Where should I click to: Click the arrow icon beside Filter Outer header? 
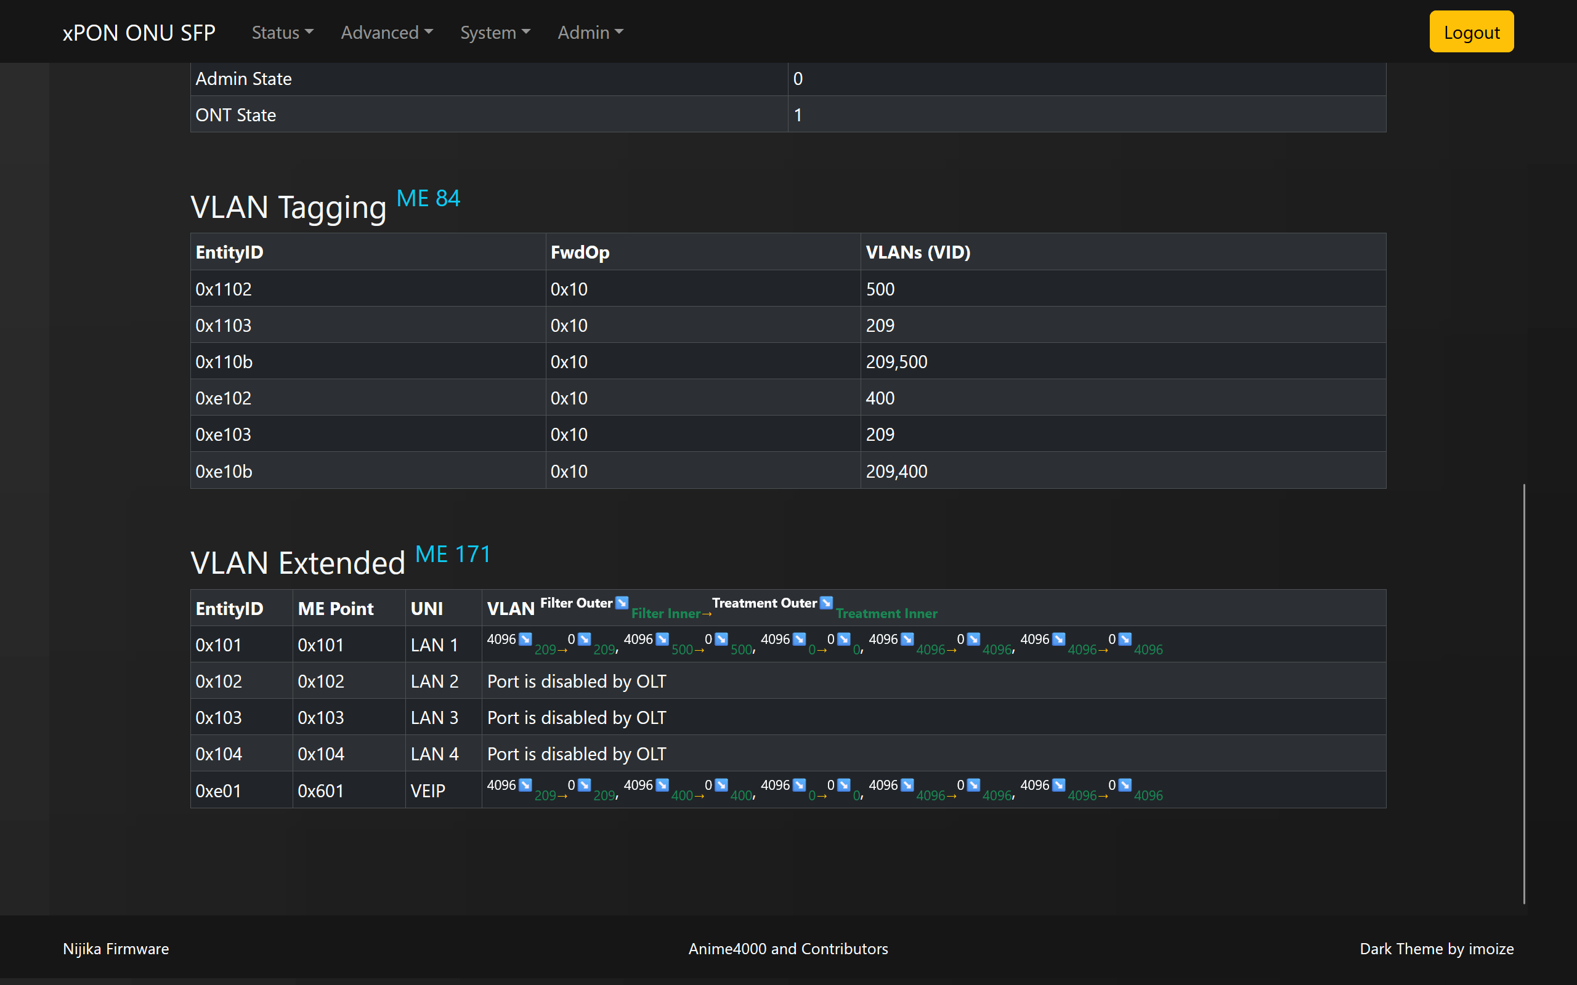point(622,603)
